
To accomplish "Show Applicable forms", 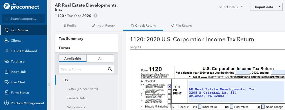I will tap(73, 58).
